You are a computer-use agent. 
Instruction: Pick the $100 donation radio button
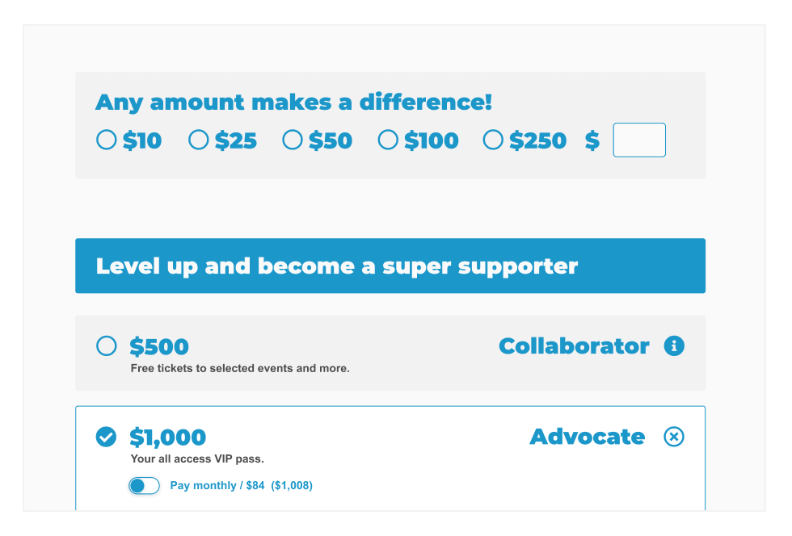[x=388, y=140]
